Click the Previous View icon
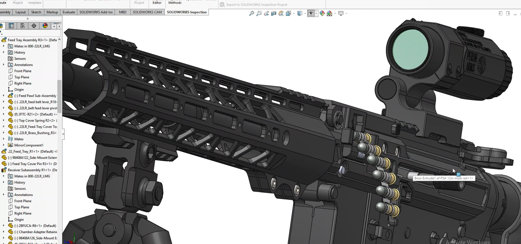Screen dimensions: 521x244 tap(266, 13)
